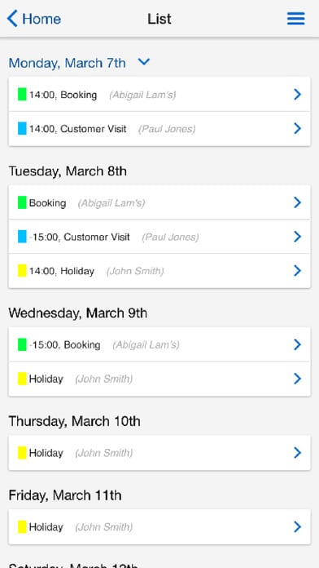Click chevron on Wednesday's -15:00 Booking
This screenshot has width=319, height=568.
pos(297,344)
